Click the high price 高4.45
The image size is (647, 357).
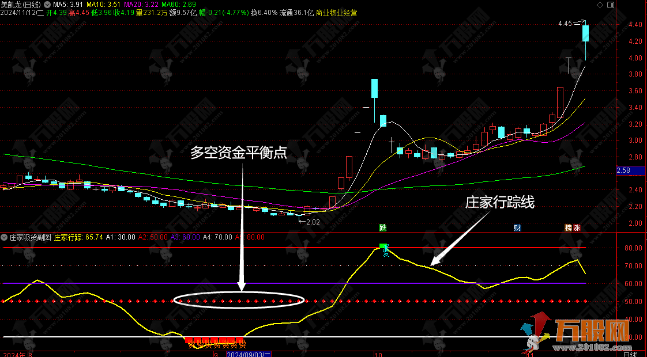pos(79,13)
